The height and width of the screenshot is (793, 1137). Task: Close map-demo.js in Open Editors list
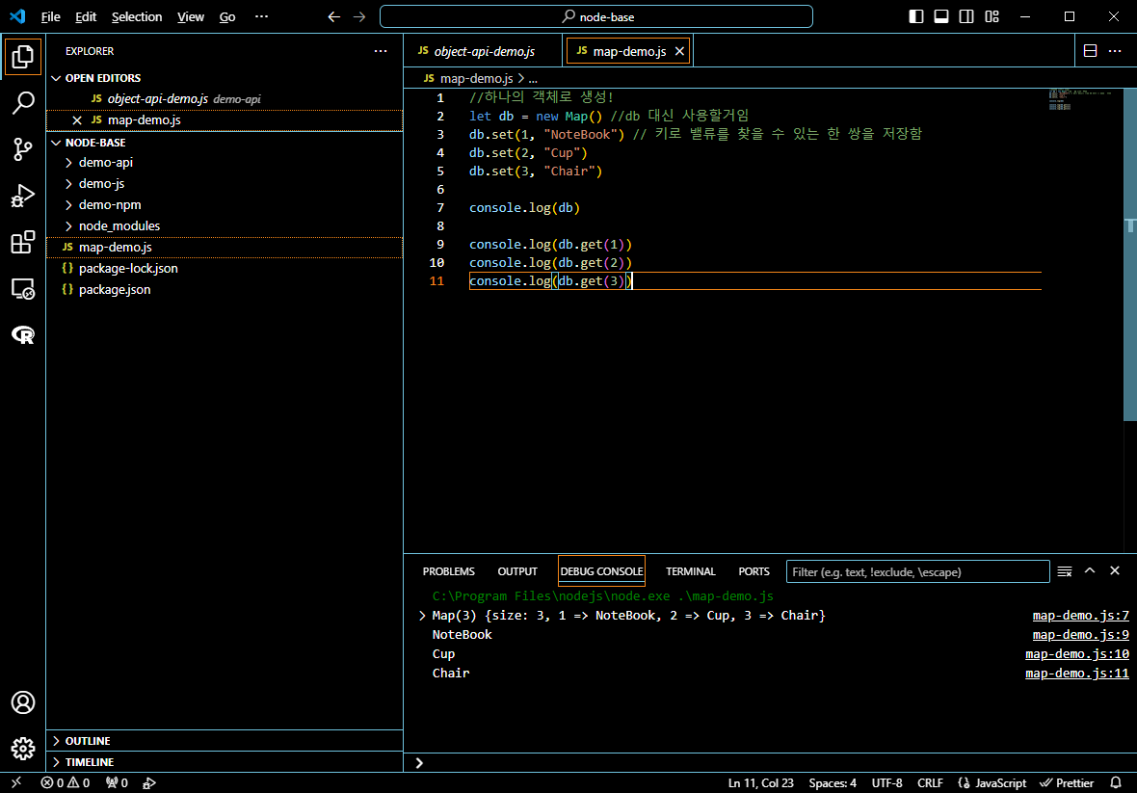77,120
